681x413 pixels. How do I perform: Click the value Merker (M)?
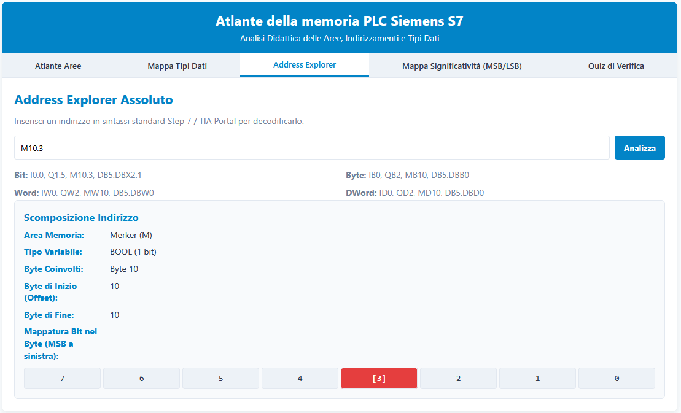(131, 235)
